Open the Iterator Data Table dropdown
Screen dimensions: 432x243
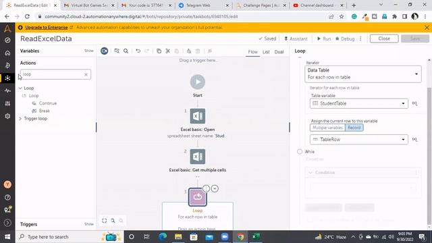(363, 74)
